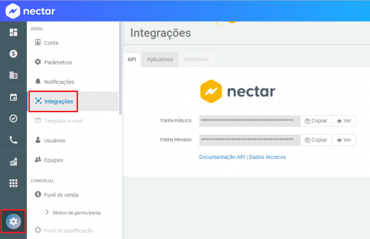Screen dimensions: 370x239
Task: Open the reports growth chart icon
Action: click(13, 161)
